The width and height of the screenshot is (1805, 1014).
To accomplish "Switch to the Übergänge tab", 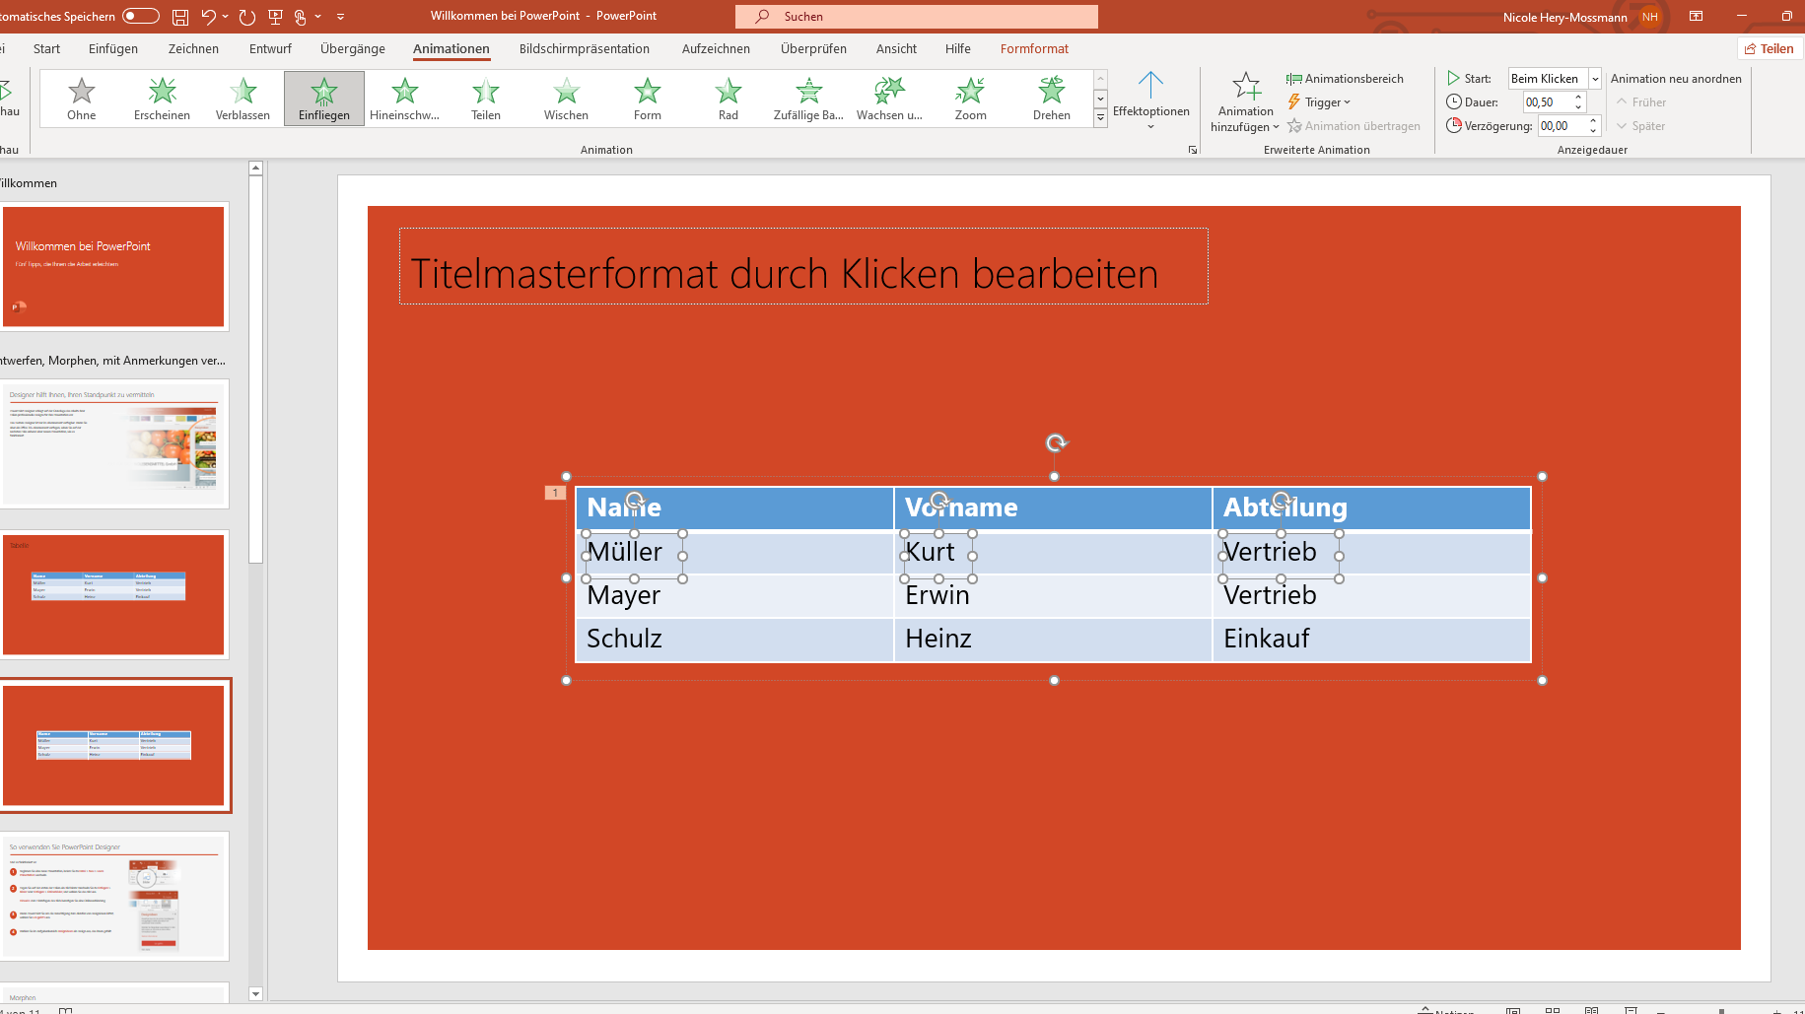I will [351, 48].
